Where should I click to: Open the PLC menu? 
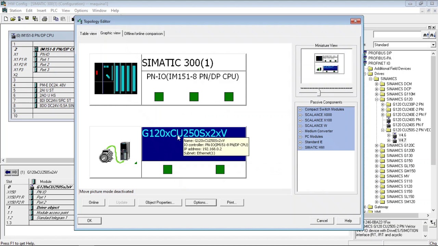[54, 11]
